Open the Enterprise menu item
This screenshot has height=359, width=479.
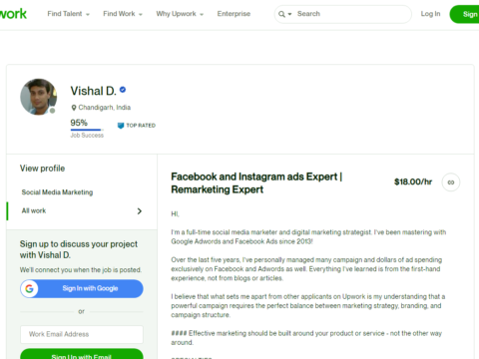(x=234, y=14)
